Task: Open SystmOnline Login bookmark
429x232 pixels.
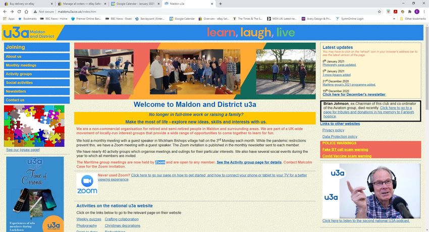Action: pyautogui.click(x=350, y=19)
